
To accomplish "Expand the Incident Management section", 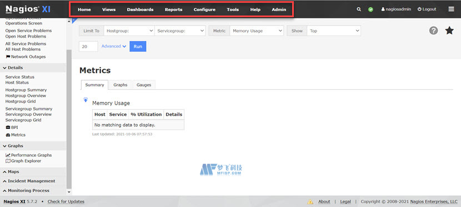I will tap(33, 181).
